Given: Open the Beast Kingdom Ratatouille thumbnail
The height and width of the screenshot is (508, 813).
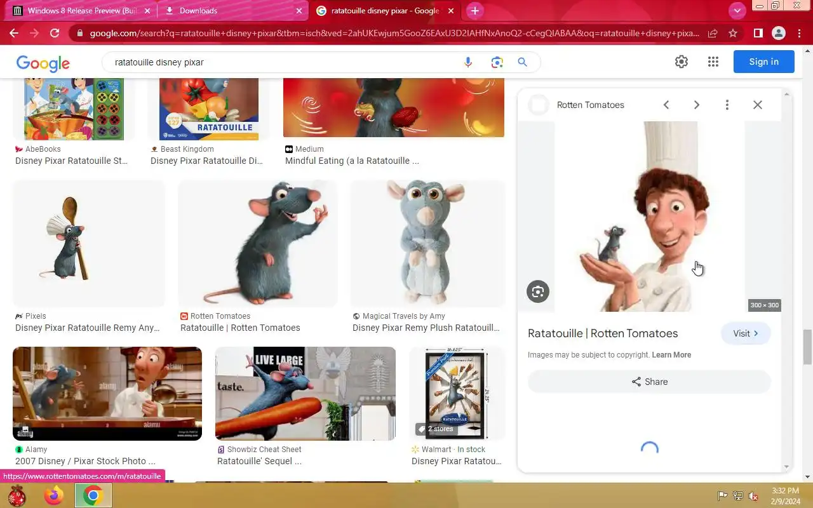Looking at the screenshot, I should click(x=209, y=109).
